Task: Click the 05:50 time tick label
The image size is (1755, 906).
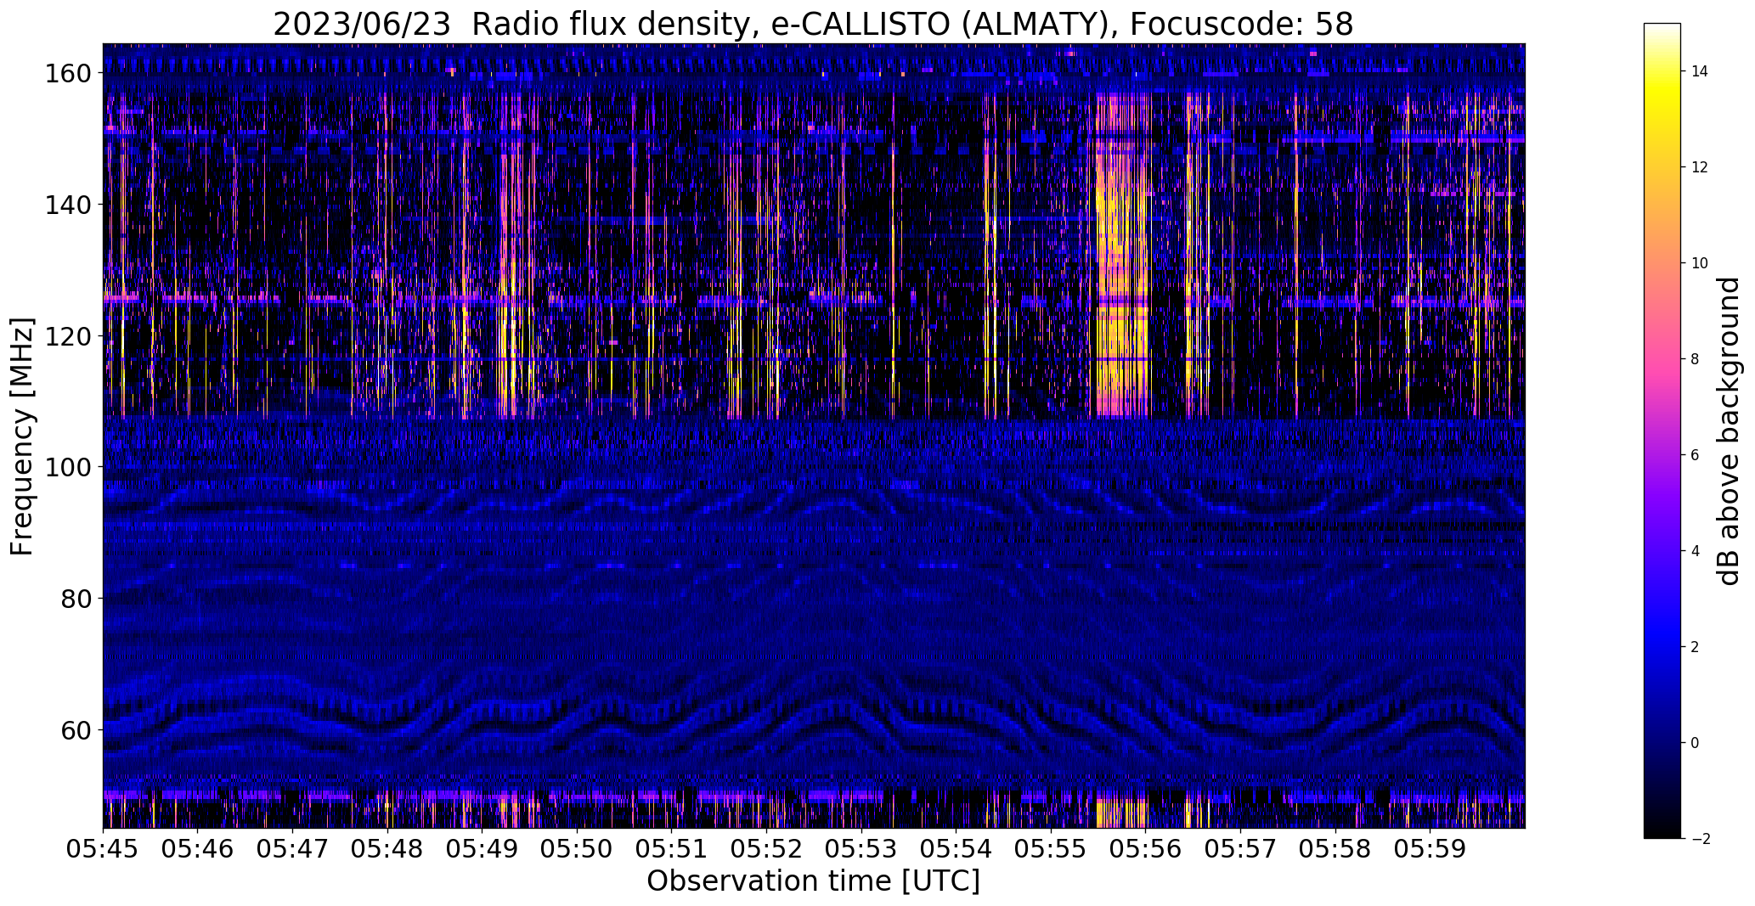Action: 577,848
